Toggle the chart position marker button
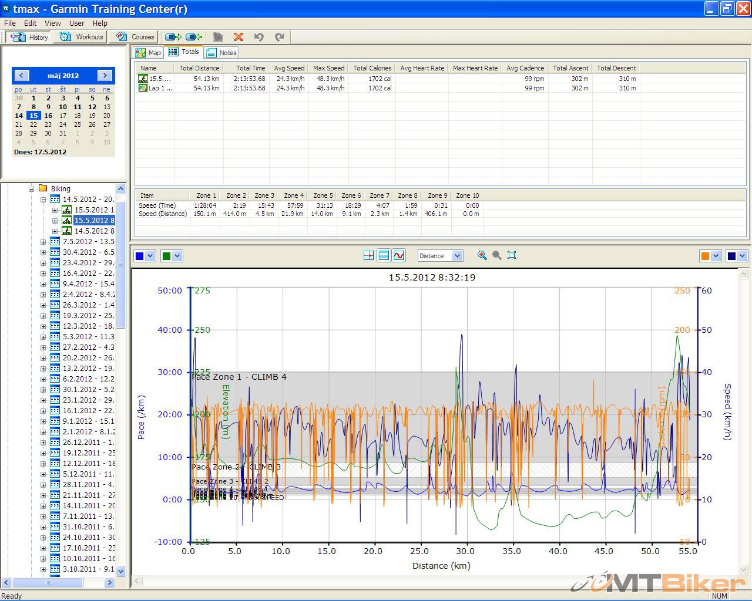Screen dimensions: 752x601 (368, 255)
